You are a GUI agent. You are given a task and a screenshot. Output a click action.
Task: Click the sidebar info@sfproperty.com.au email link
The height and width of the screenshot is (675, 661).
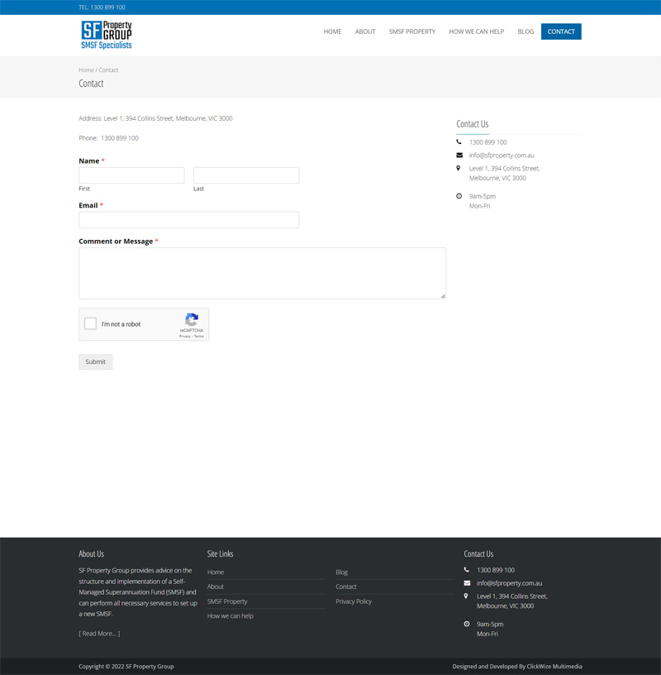coord(502,156)
